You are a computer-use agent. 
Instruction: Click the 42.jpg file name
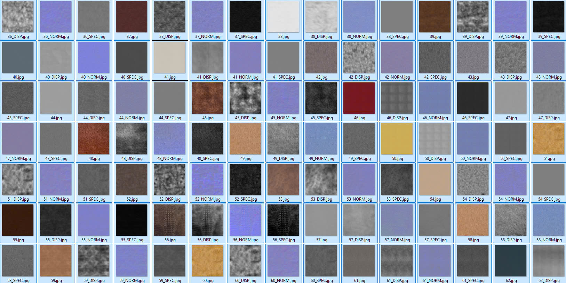pos(321,77)
